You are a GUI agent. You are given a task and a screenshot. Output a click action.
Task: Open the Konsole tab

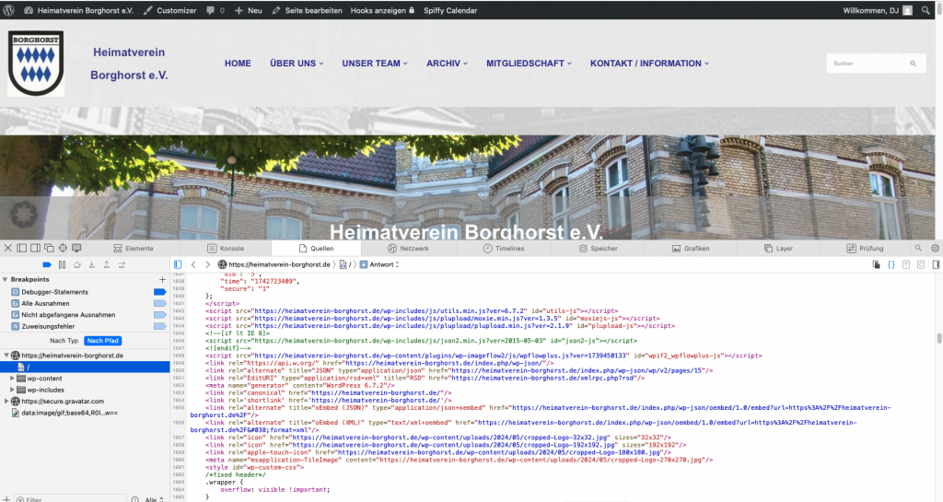[226, 249]
